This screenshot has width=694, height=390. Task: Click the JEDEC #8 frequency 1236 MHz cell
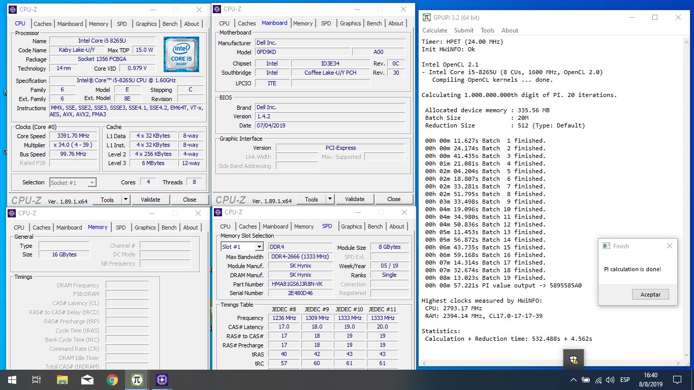(x=284, y=318)
